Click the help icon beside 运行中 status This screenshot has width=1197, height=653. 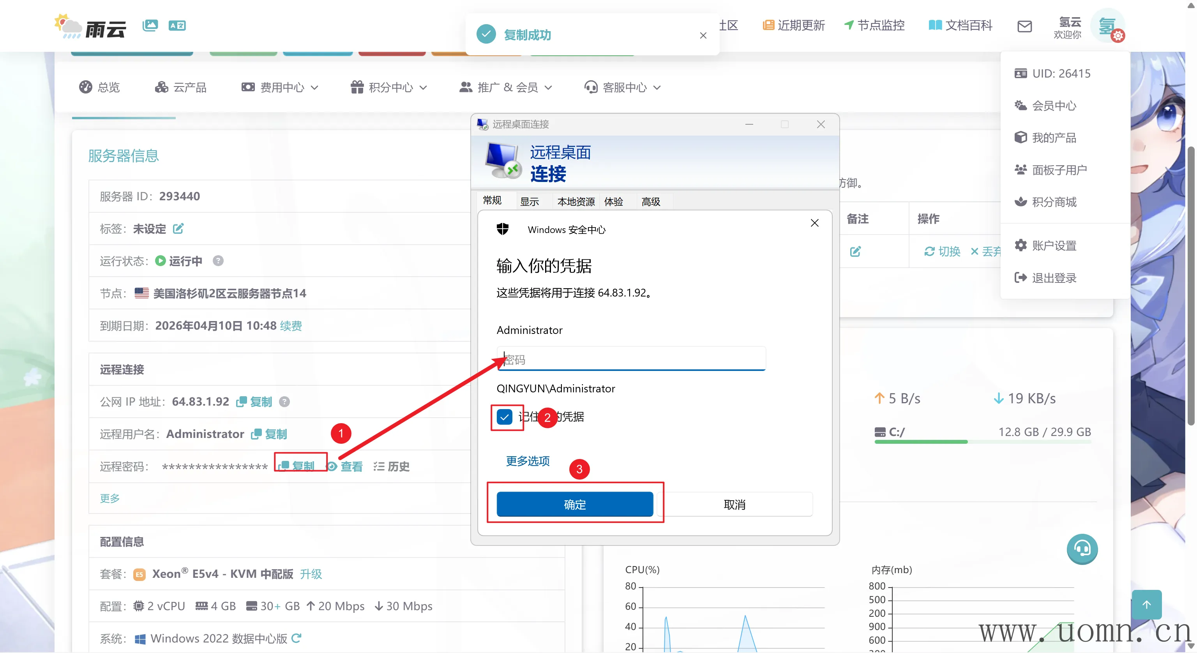click(218, 261)
